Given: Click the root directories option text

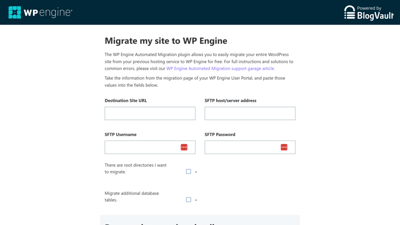Looking at the screenshot, I should click(135, 168).
